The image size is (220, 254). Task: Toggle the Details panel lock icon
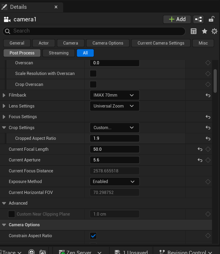coord(211,19)
